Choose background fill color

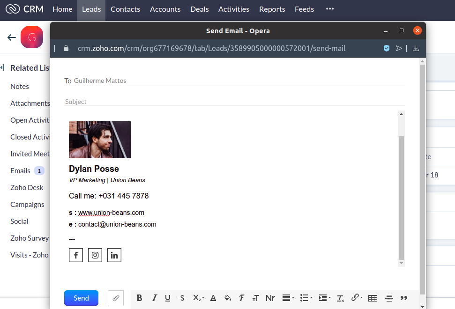tap(228, 298)
